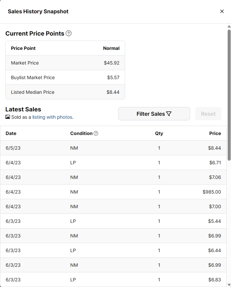Open the listing with photos link
This screenshot has width=231, height=287.
(52, 117)
